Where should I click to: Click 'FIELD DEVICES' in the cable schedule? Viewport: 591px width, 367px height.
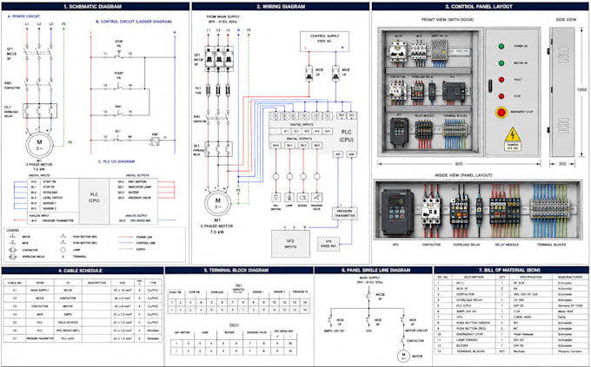click(68, 323)
